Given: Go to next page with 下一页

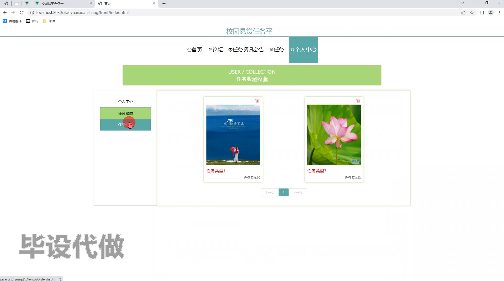Looking at the screenshot, I should pyautogui.click(x=297, y=193).
